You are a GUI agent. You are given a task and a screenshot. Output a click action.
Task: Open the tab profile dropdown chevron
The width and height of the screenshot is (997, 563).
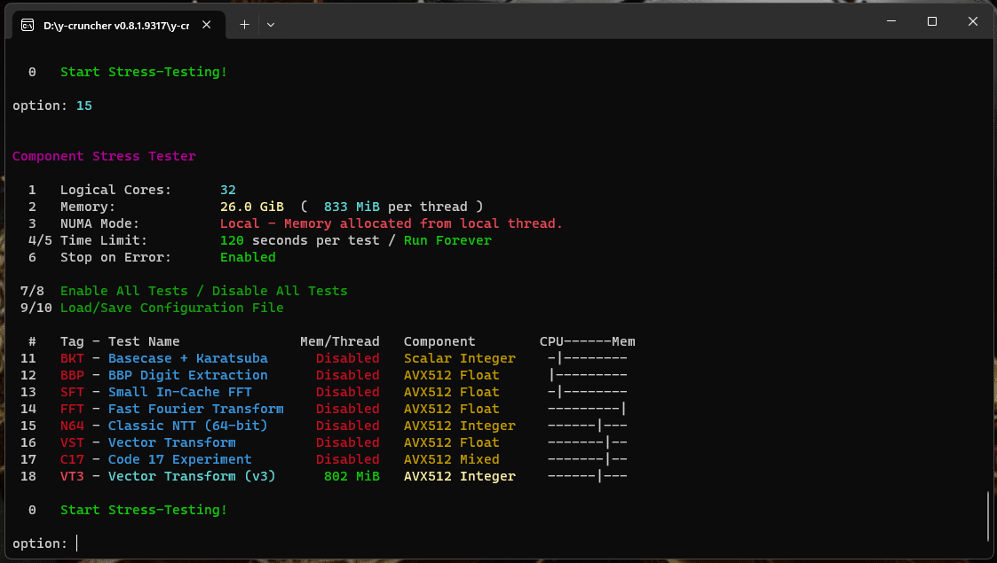(271, 25)
